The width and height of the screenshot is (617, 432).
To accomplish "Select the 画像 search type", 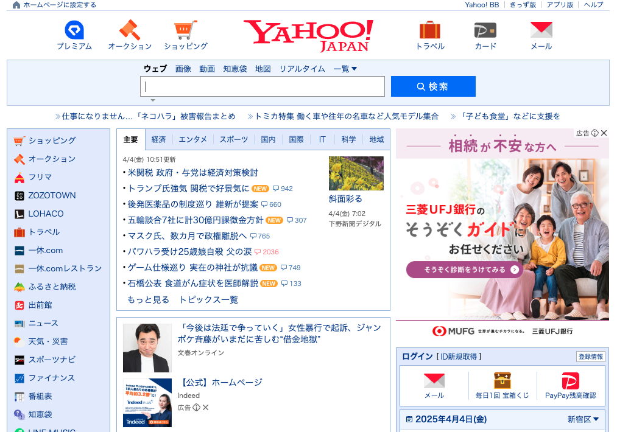I will coord(183,69).
